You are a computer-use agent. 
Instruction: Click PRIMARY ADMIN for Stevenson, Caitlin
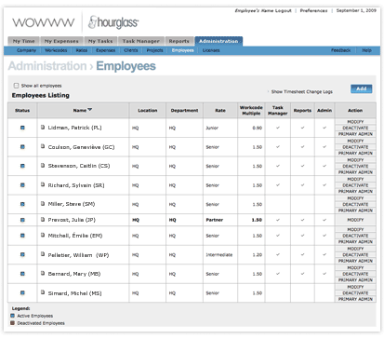click(355, 172)
